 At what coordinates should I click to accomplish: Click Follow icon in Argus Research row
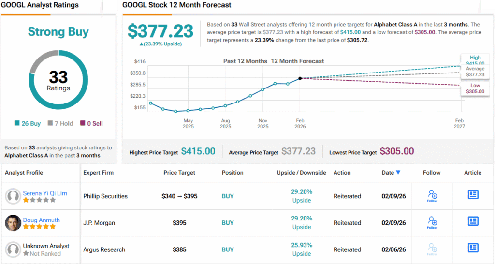[x=432, y=249]
